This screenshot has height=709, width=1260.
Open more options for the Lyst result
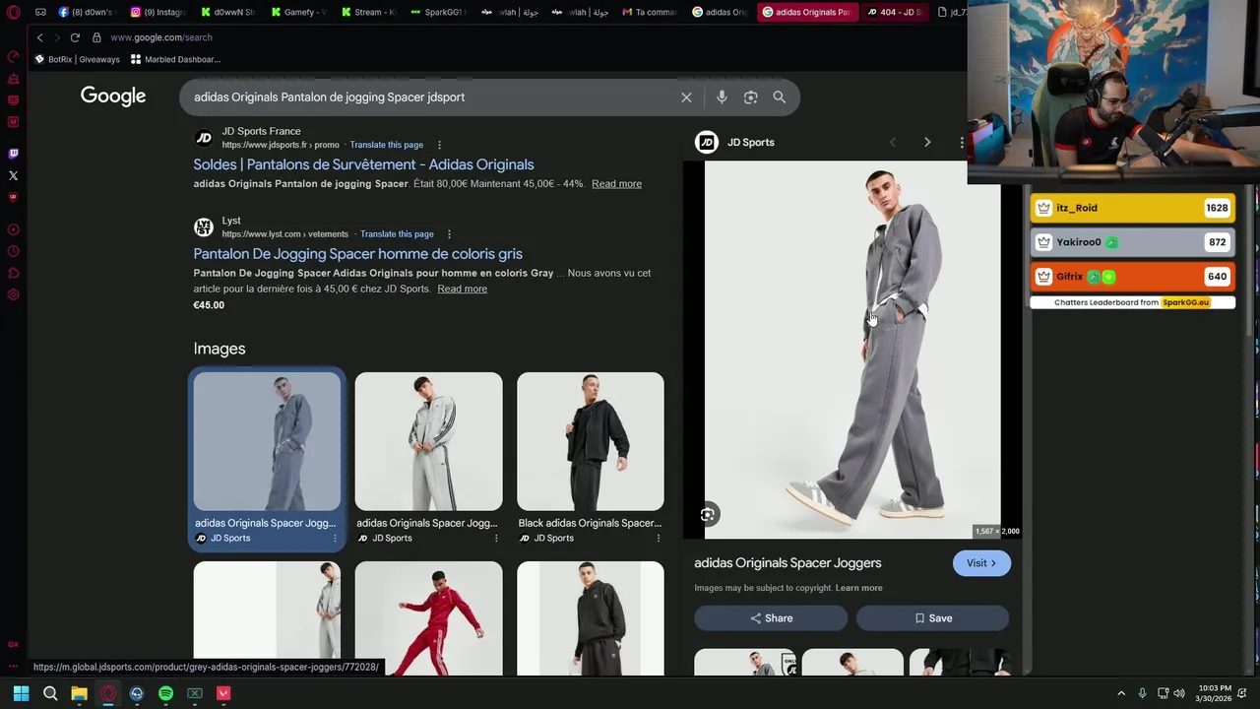pyautogui.click(x=449, y=234)
